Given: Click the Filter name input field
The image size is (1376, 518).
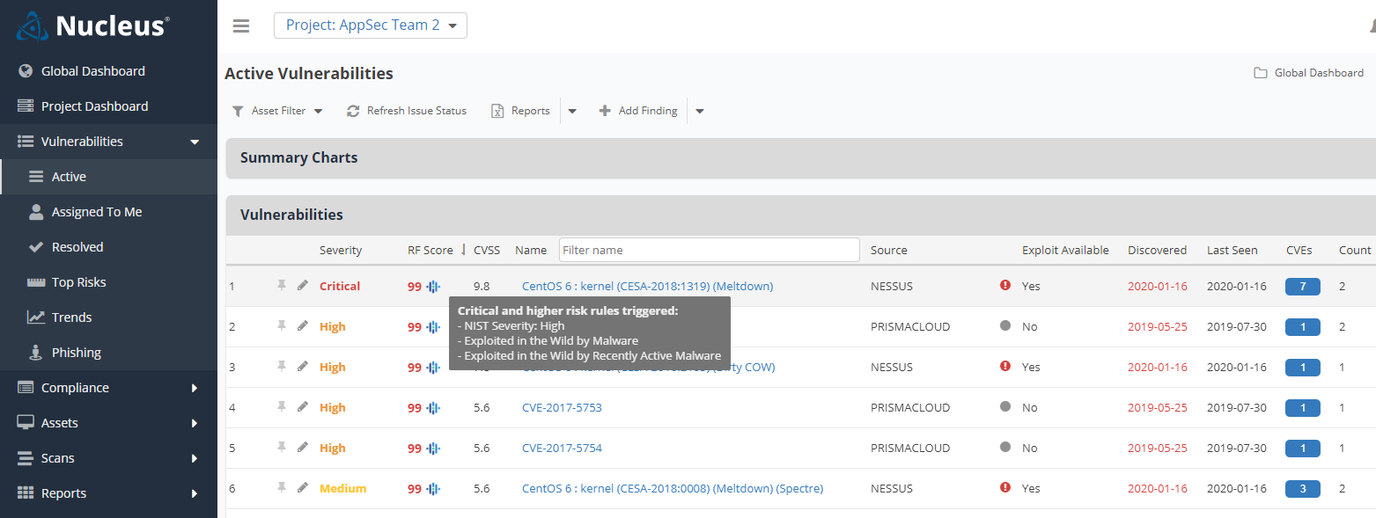Looking at the screenshot, I should click(710, 250).
